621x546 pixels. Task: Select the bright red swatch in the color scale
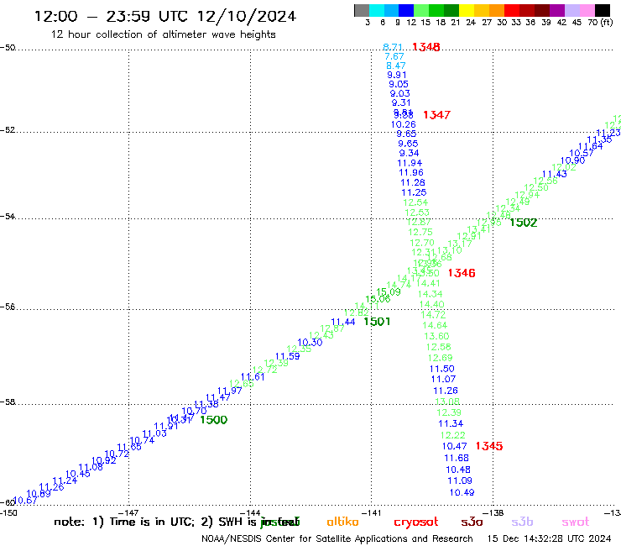point(512,10)
